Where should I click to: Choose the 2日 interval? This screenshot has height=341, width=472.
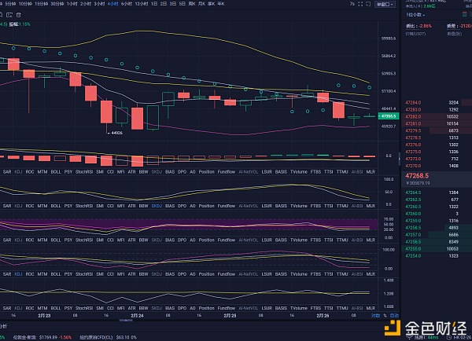tap(164, 4)
